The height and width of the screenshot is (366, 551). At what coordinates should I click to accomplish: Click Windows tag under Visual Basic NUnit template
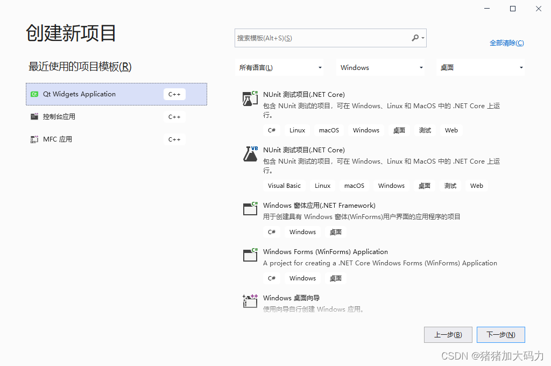(x=392, y=186)
